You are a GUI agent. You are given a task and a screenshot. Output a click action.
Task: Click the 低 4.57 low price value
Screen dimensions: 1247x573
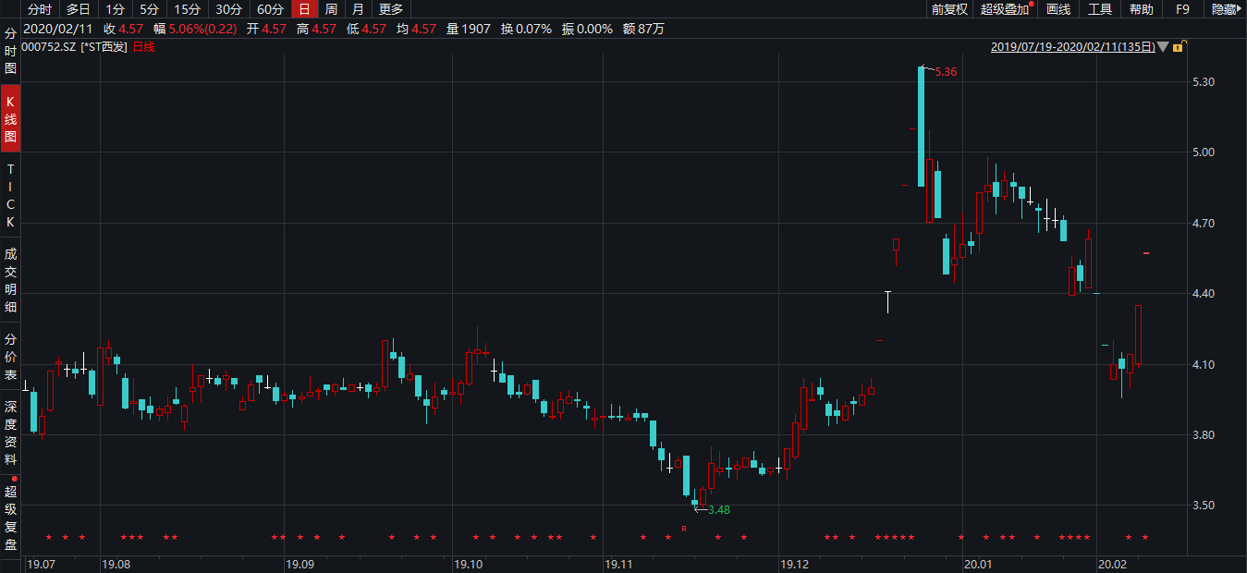366,29
